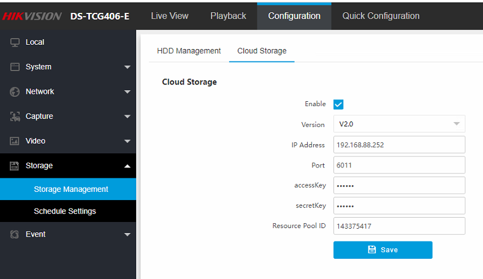Click the Resource Pool ID field
The width and height of the screenshot is (483, 279).
399,226
